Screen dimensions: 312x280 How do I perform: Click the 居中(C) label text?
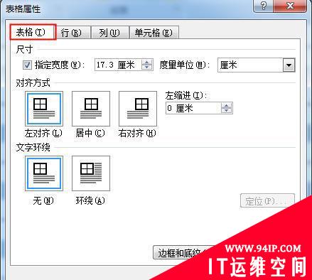click(x=90, y=134)
